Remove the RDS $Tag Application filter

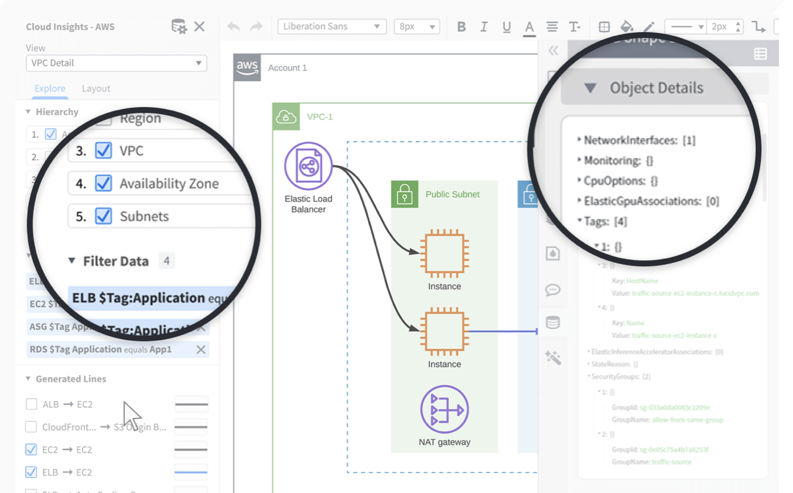tap(201, 349)
